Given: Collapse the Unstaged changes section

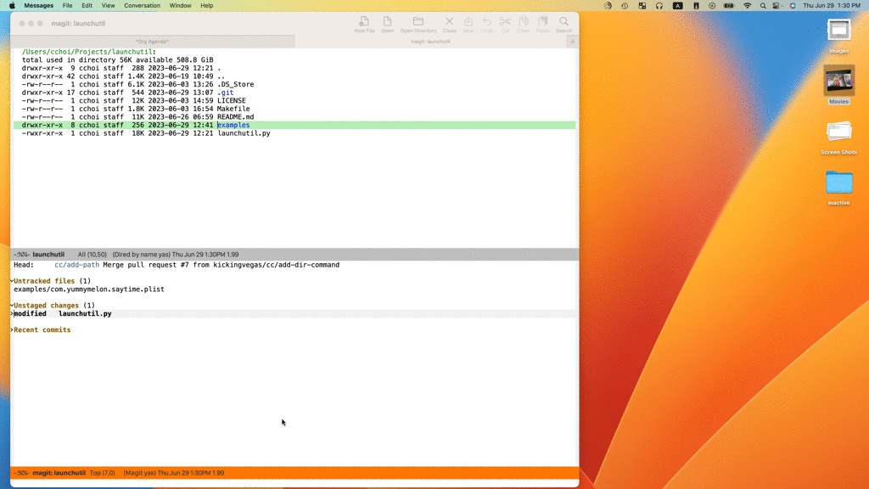Looking at the screenshot, I should [12, 306].
